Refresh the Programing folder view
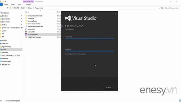 click(x=162, y=8)
